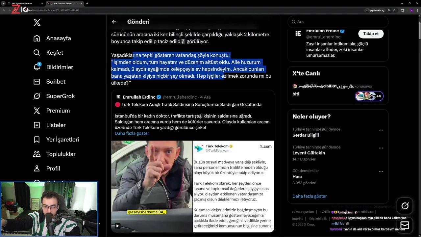Switch to the X'te Emrullah Erdinc tab

(x=64, y=3)
